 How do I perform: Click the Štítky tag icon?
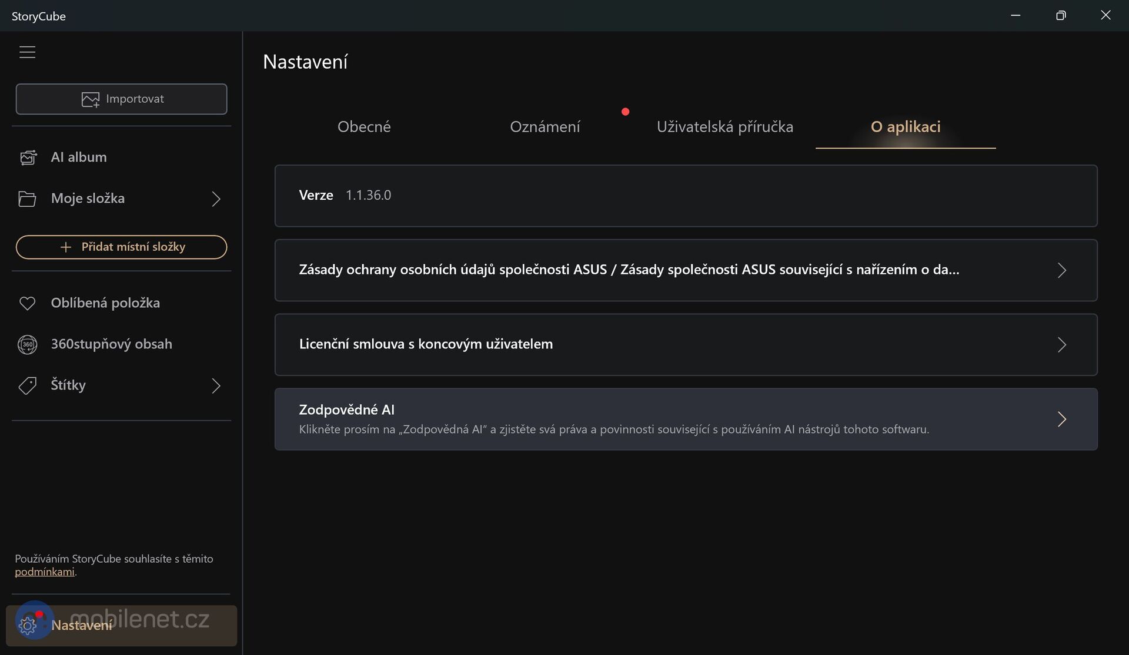pos(27,385)
